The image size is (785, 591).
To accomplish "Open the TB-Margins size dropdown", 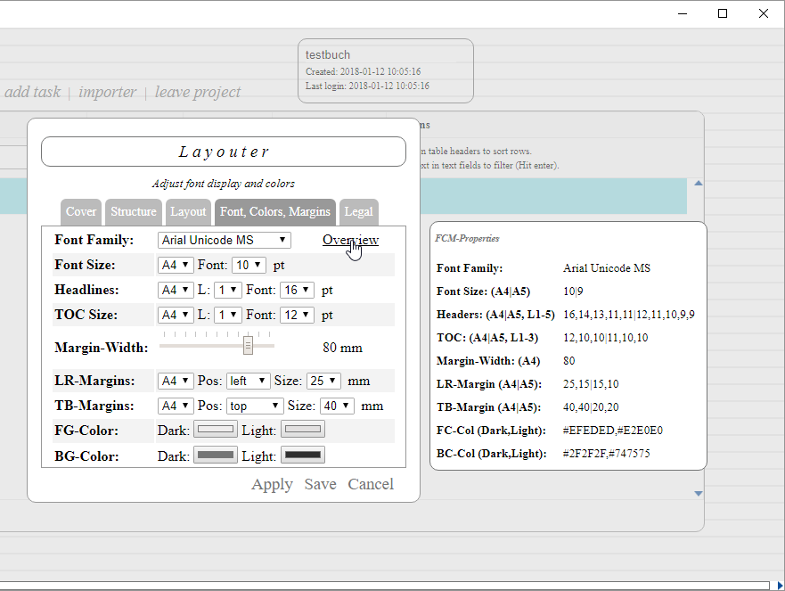I will coord(335,406).
